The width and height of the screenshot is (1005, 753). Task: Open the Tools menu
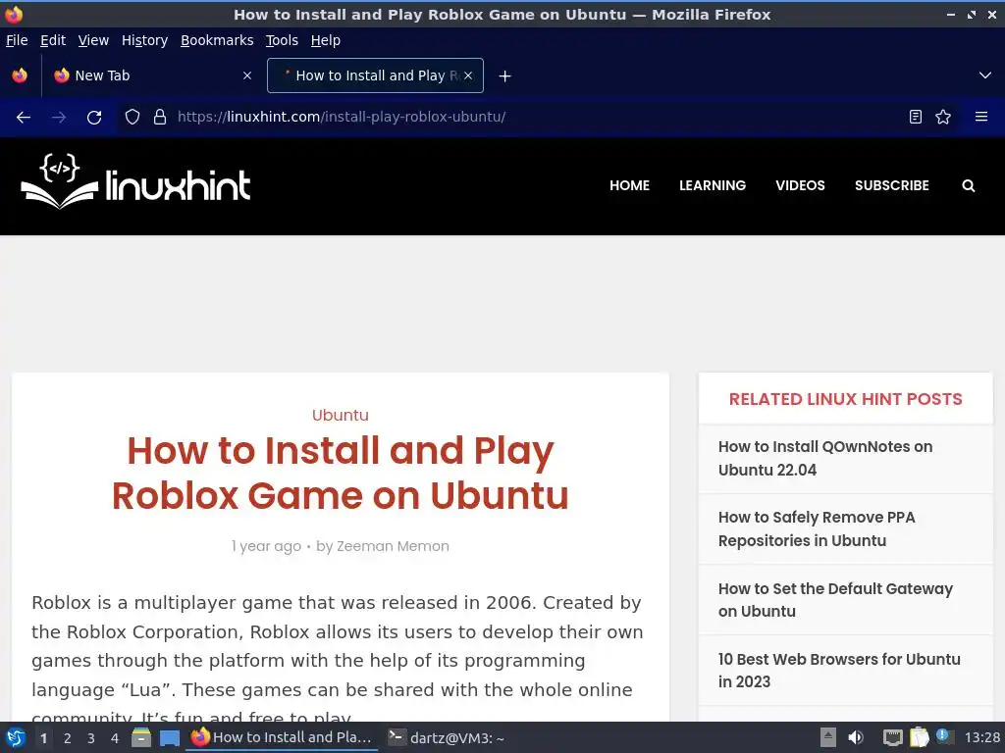[282, 40]
